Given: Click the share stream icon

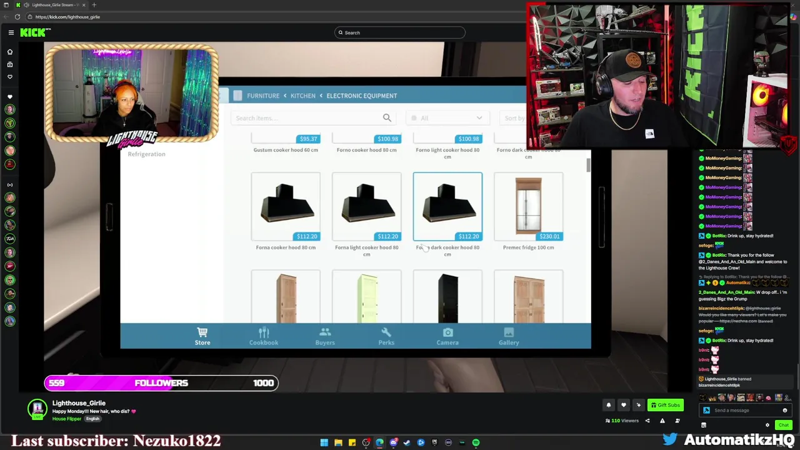Looking at the screenshot, I should pyautogui.click(x=647, y=421).
